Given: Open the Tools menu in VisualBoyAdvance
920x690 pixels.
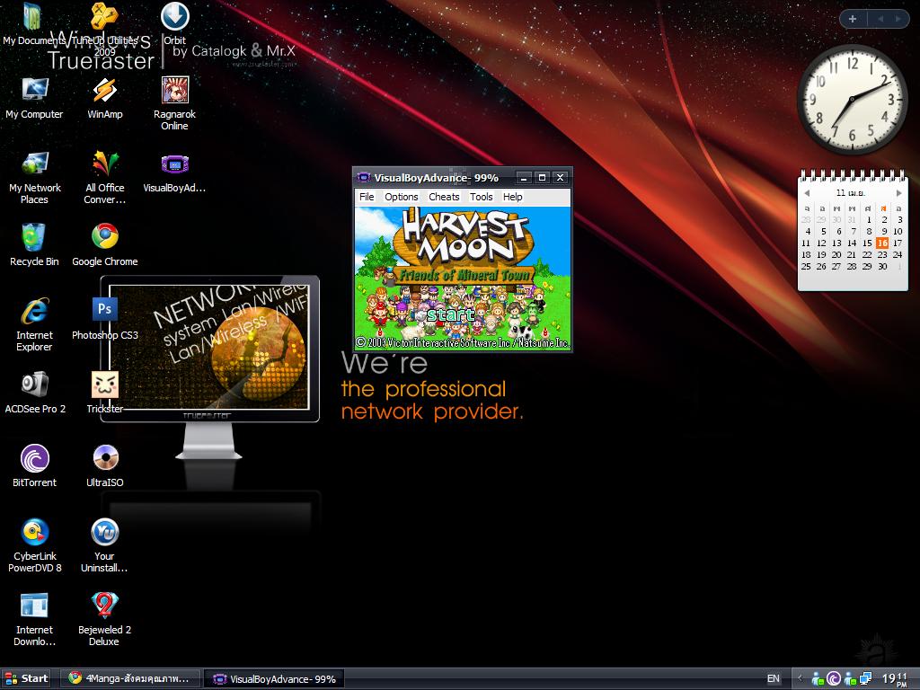Looking at the screenshot, I should click(x=482, y=197).
